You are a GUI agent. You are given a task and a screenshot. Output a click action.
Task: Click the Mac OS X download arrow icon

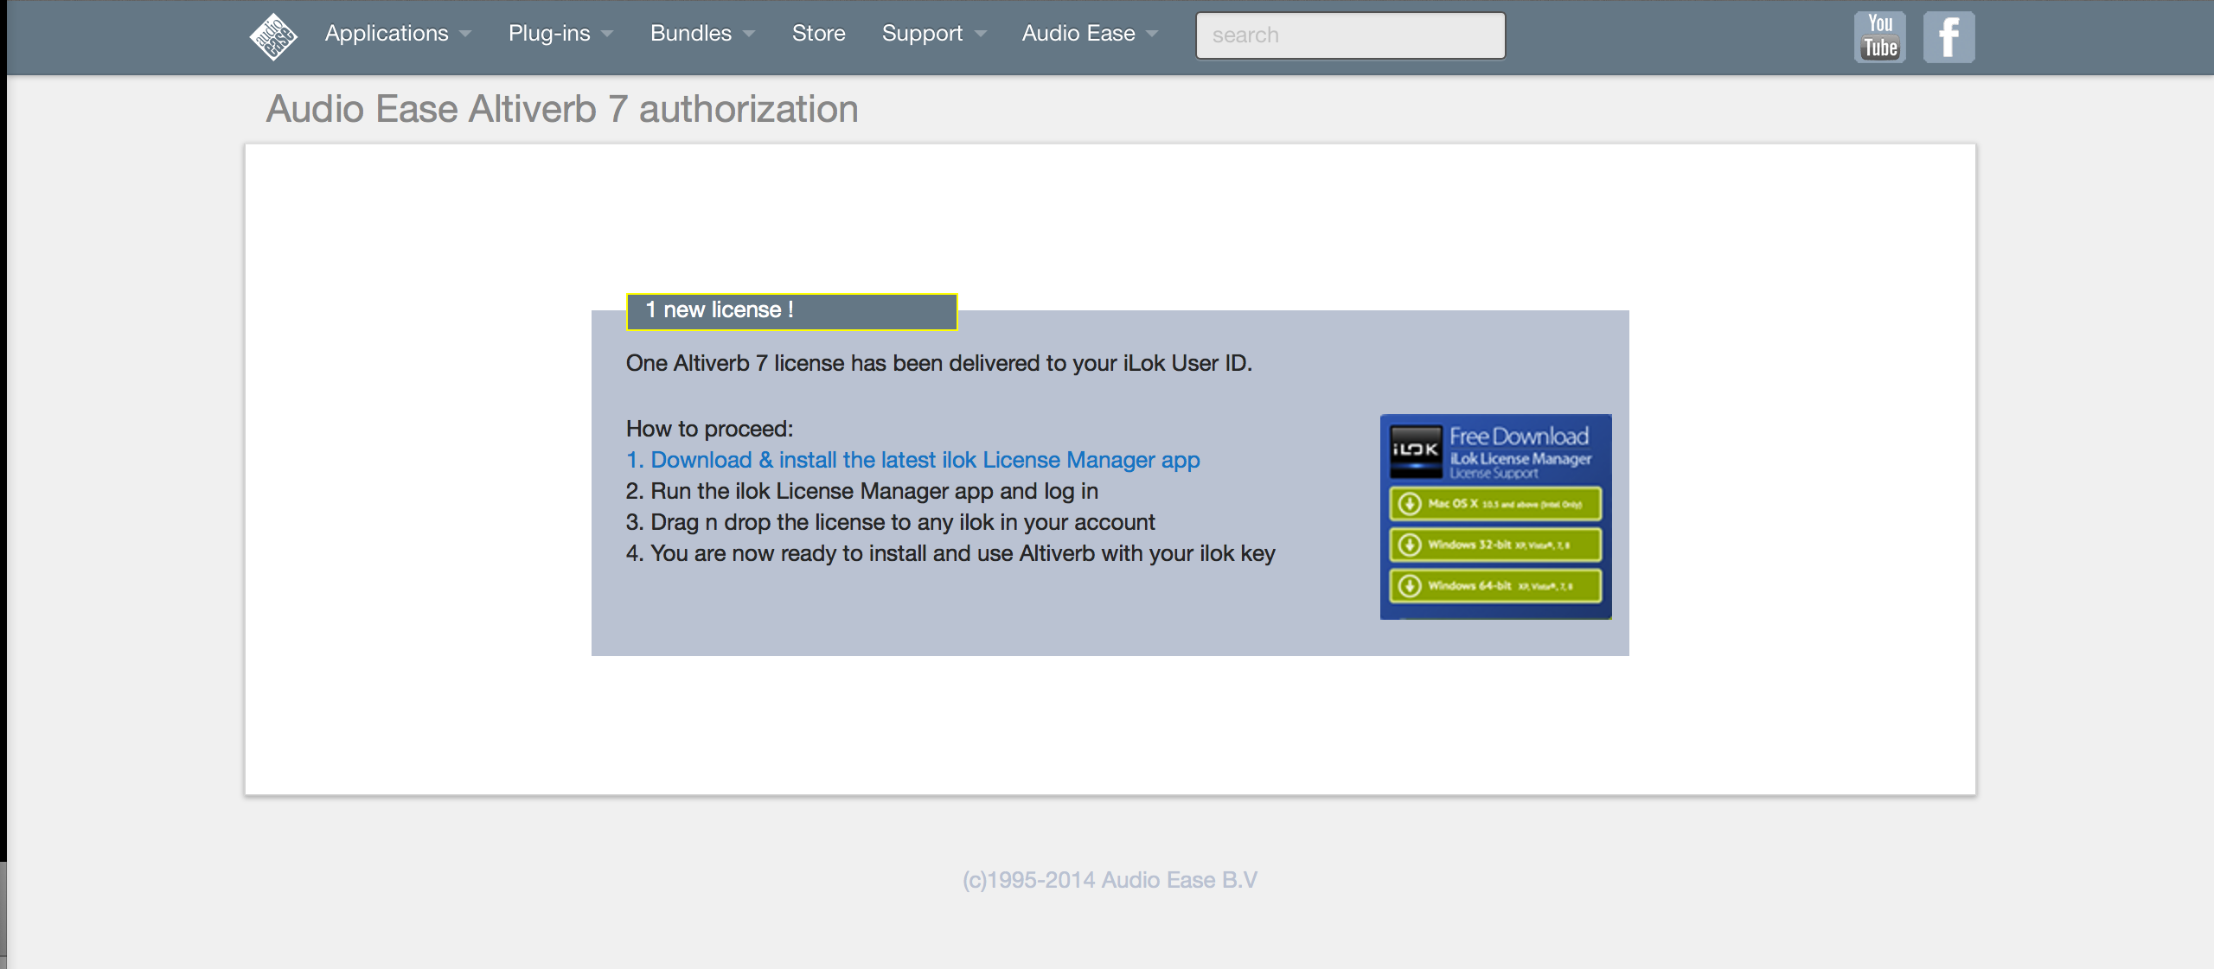pyautogui.click(x=1410, y=504)
